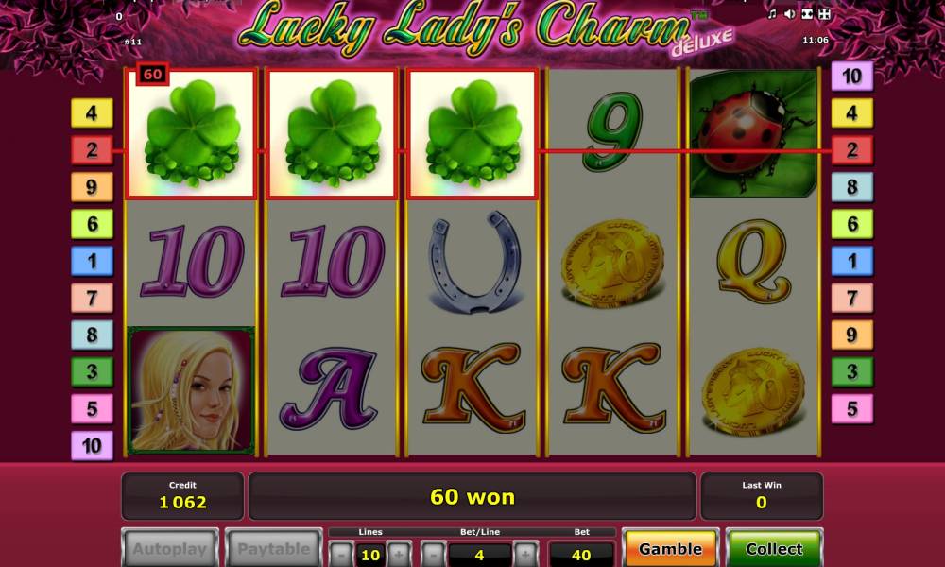Image resolution: width=945 pixels, height=567 pixels.
Task: Select payline 10 purple marker on right
Action: coord(852,76)
